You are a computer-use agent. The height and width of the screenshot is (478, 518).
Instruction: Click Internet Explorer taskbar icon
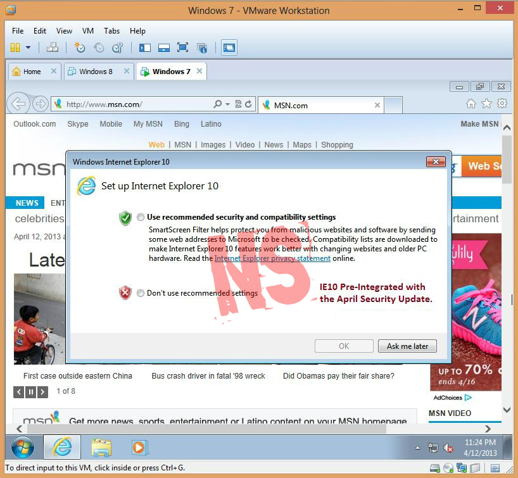click(62, 447)
